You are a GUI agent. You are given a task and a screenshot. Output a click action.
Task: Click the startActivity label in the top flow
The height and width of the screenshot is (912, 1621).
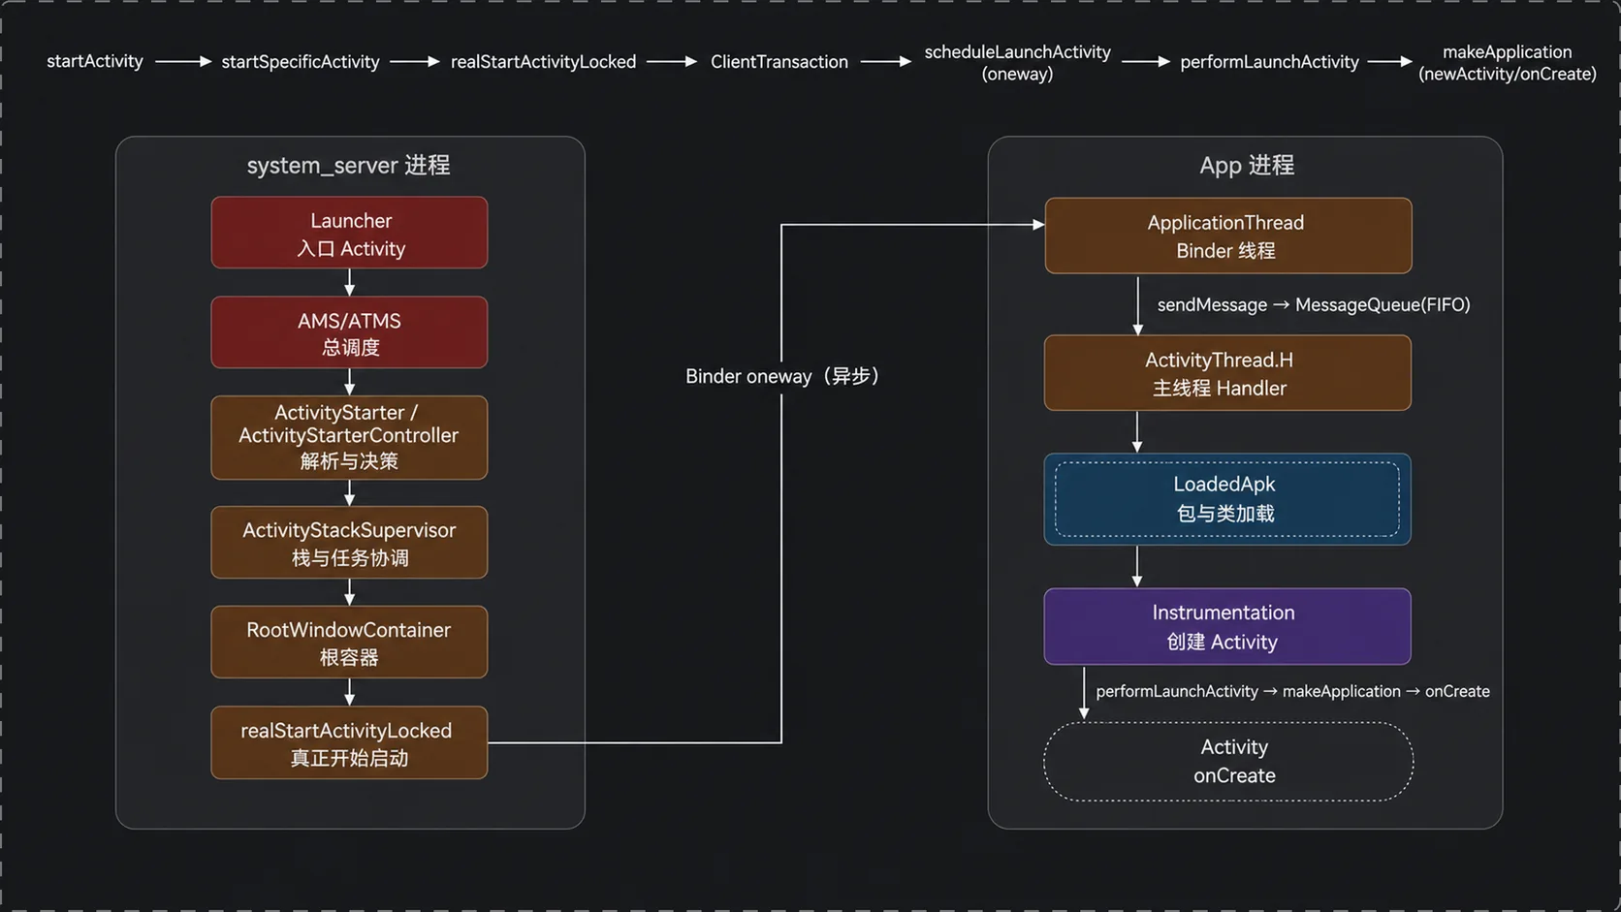tap(95, 61)
